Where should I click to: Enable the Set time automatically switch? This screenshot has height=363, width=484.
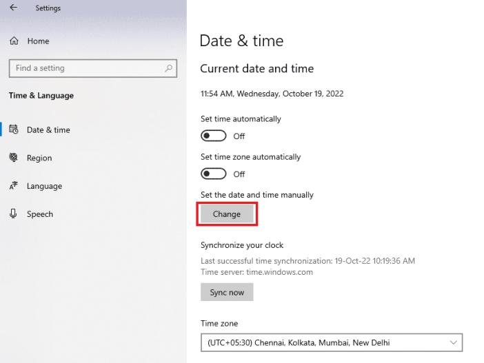point(214,136)
